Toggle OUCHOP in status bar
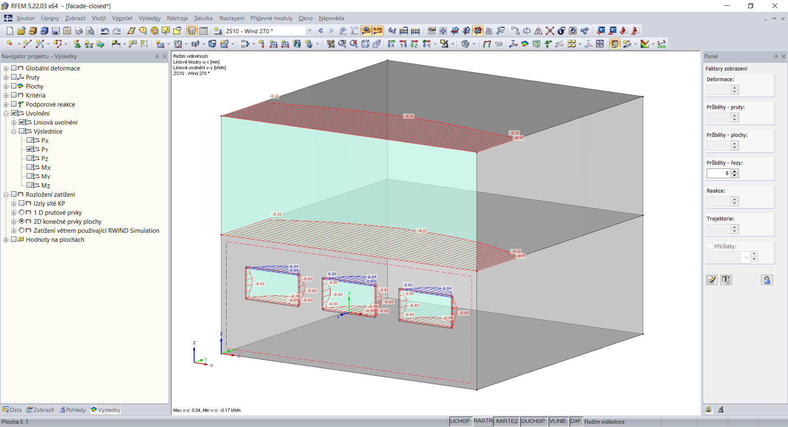Viewport: 788px width, 427px height. 533,421
